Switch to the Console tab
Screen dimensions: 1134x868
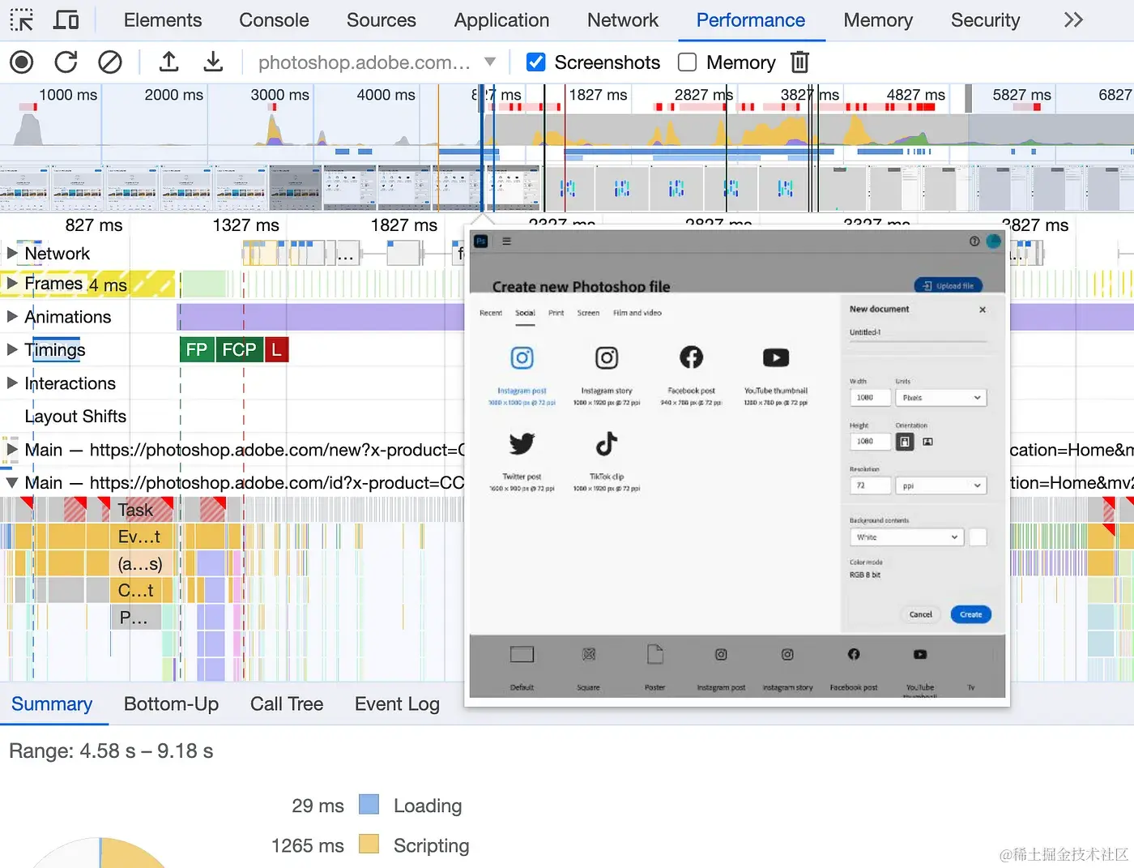274,20
